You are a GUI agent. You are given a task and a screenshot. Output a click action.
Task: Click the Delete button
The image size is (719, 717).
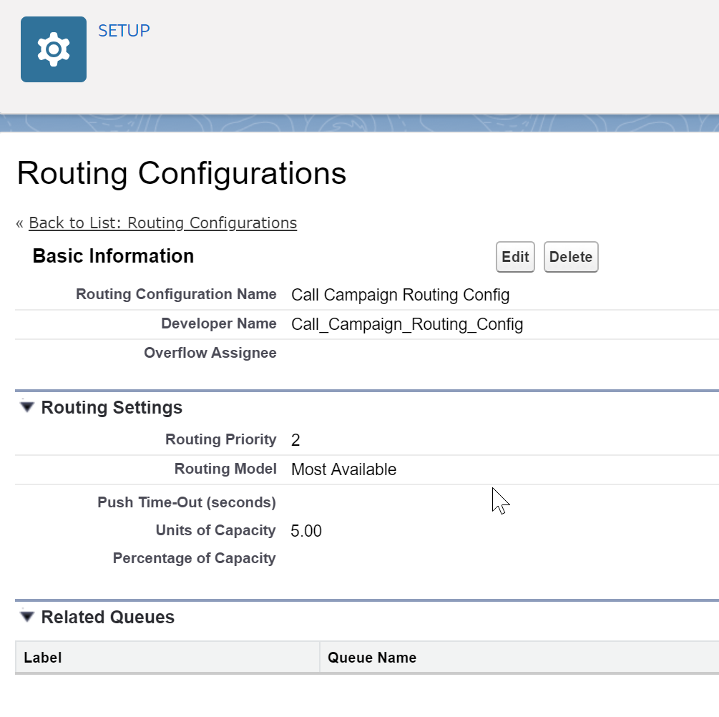pyautogui.click(x=571, y=257)
